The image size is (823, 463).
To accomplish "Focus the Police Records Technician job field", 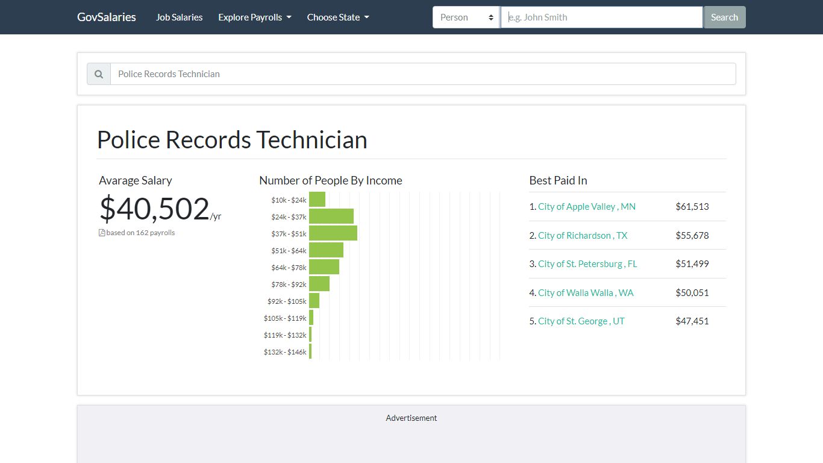I will coord(423,74).
